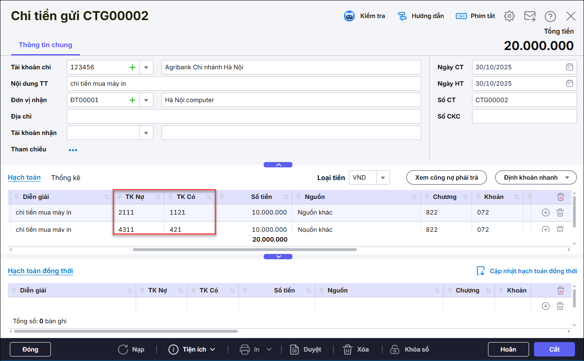Add row using plus icon in first row
Screen dimensions: 584x361
[x=545, y=212]
